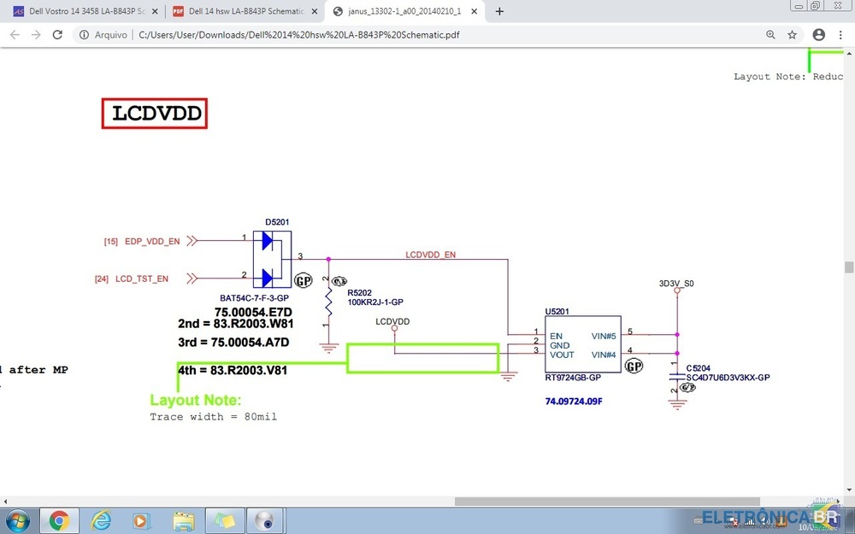Click the browser forward arrow
Image resolution: width=855 pixels, height=534 pixels.
35,35
